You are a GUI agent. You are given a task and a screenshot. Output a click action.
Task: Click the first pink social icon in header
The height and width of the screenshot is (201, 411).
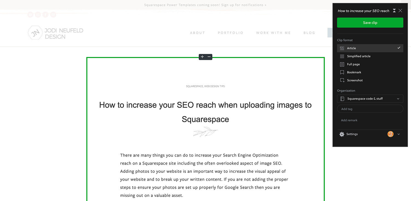pos(30,15)
